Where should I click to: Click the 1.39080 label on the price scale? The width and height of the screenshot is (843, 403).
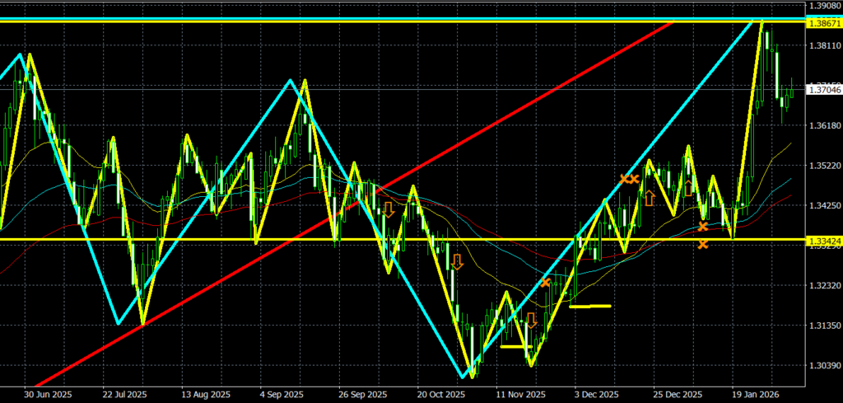[x=823, y=6]
